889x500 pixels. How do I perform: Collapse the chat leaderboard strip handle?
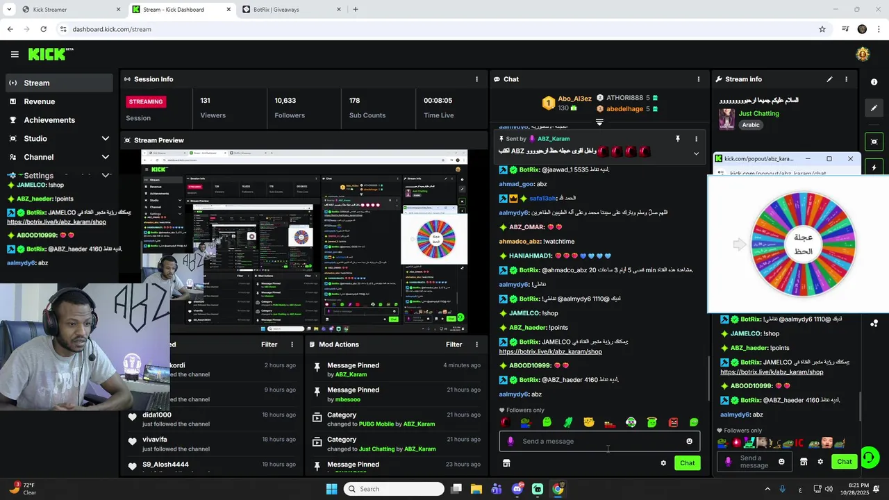[x=599, y=122]
